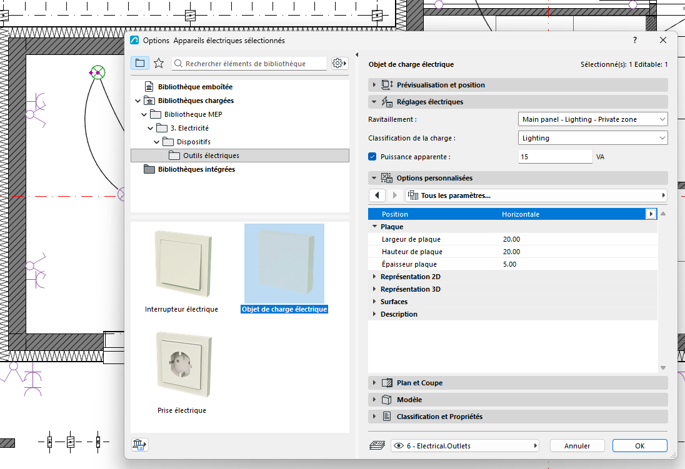Click the Prévisualisation et position icon
This screenshot has height=469, width=685.
click(x=387, y=85)
